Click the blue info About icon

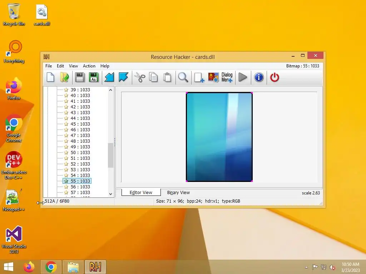[259, 77]
